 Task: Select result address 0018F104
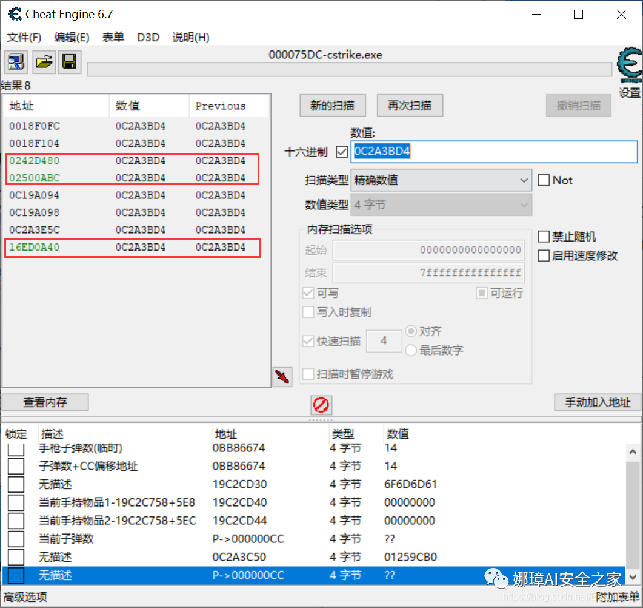point(35,143)
